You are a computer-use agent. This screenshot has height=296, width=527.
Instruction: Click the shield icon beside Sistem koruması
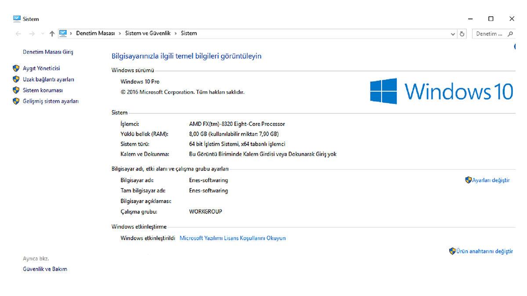tap(16, 90)
